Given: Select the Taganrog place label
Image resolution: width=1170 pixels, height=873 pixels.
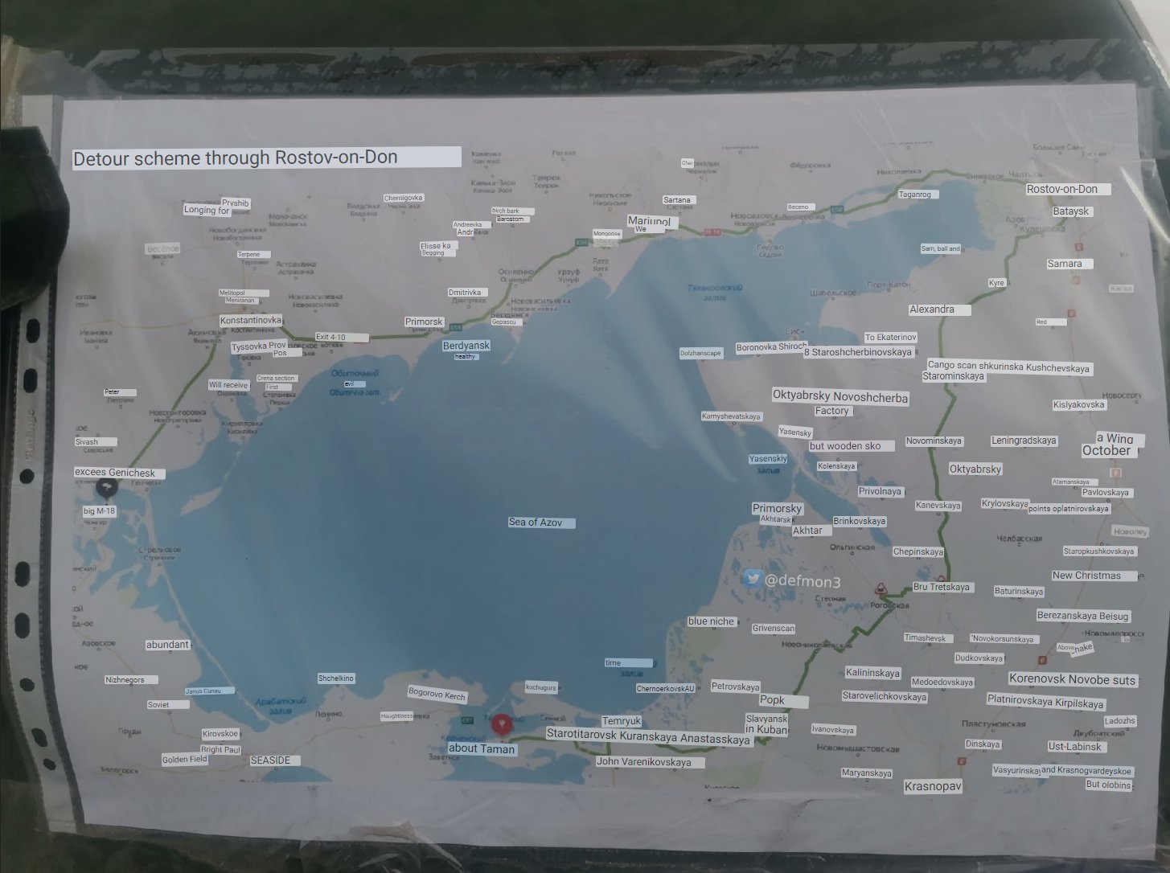Looking at the screenshot, I should click(x=918, y=195).
